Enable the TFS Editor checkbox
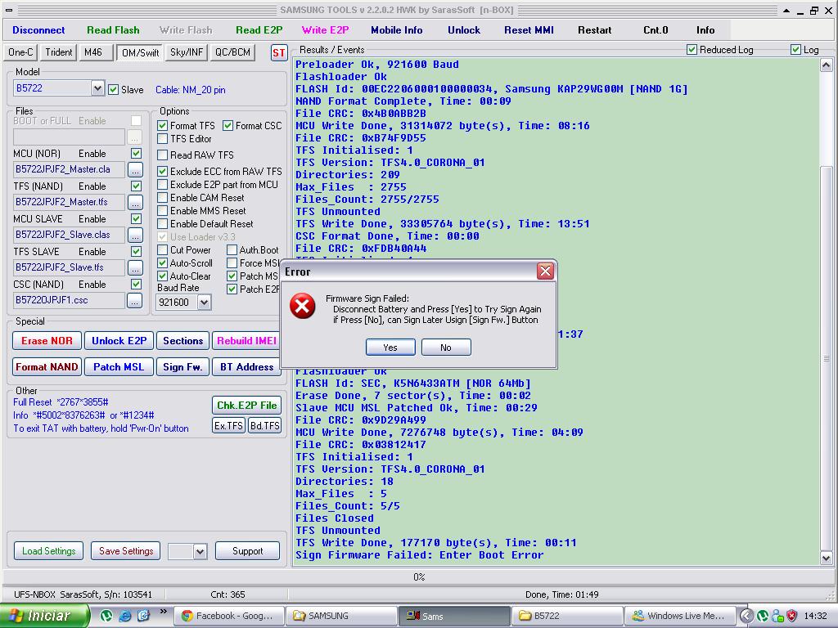The image size is (838, 628). [x=163, y=139]
